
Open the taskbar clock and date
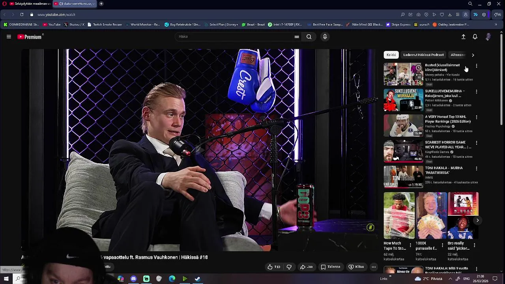point(481,279)
